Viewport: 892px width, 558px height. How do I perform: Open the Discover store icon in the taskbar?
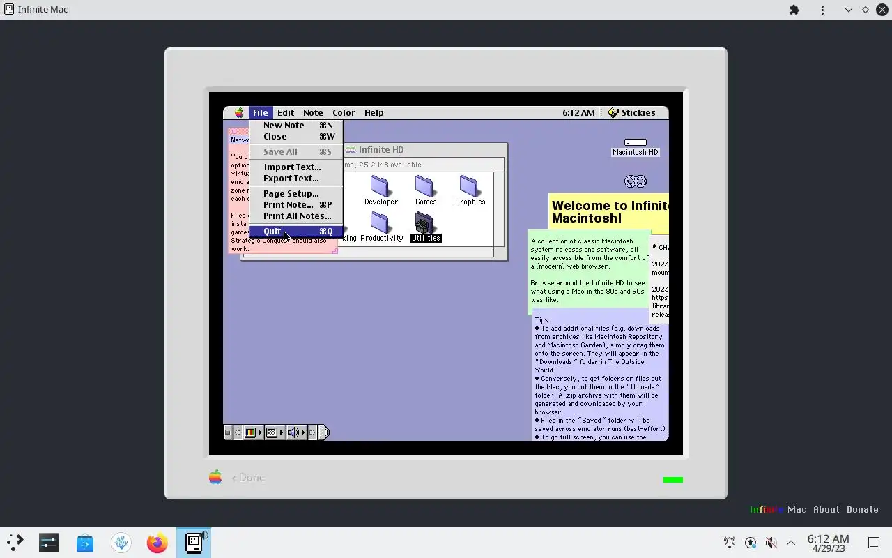pyautogui.click(x=85, y=542)
